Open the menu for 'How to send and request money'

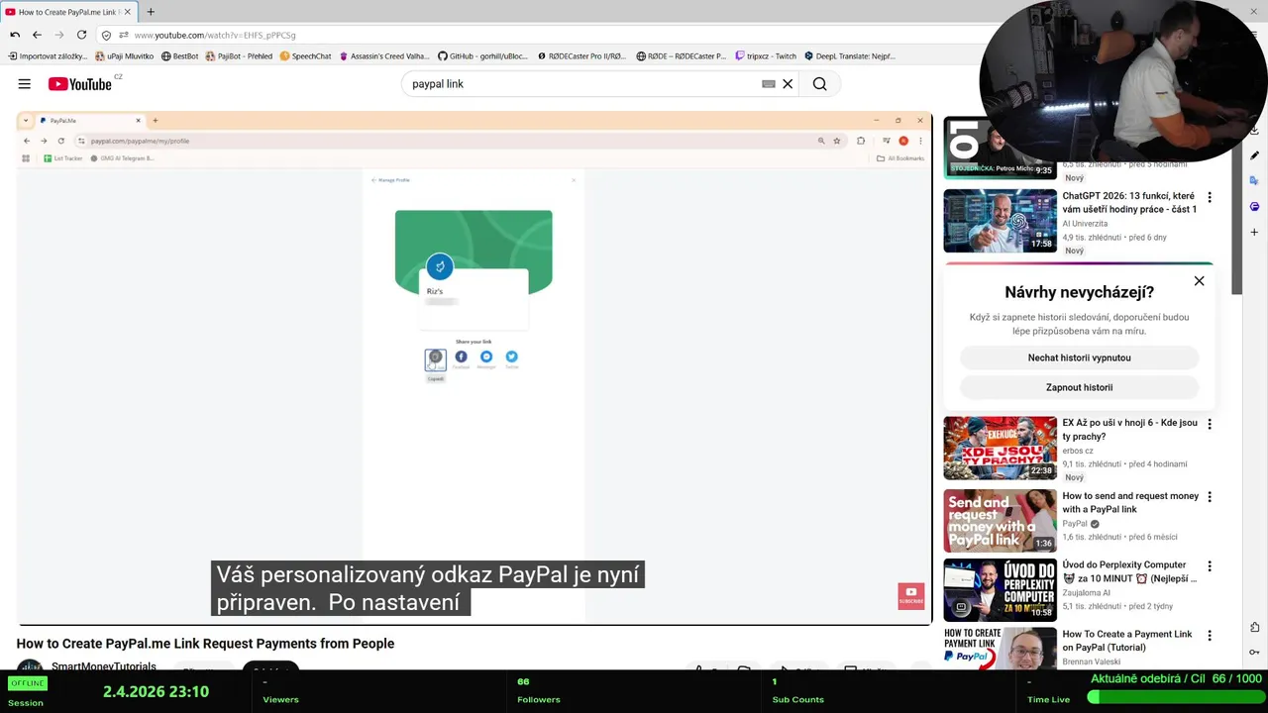(x=1209, y=497)
